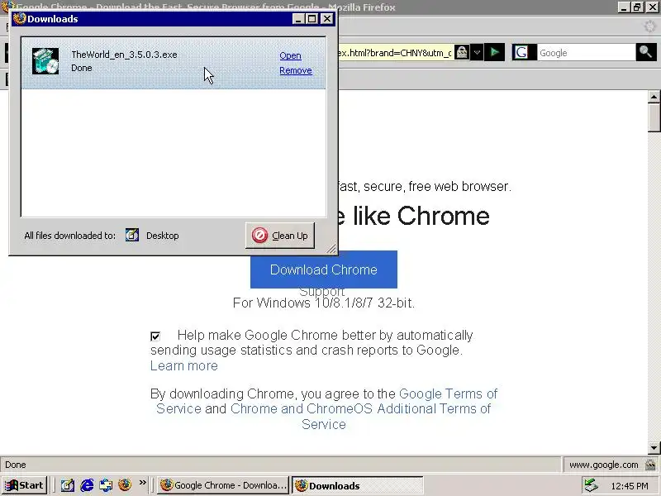Click the green Go arrow button
The height and width of the screenshot is (496, 661).
coord(494,53)
